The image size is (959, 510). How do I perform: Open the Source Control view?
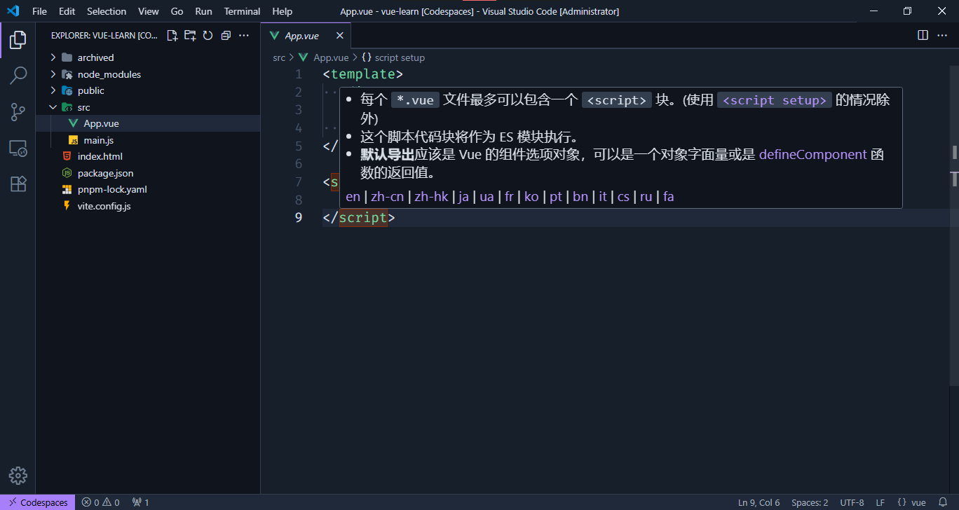click(x=18, y=111)
